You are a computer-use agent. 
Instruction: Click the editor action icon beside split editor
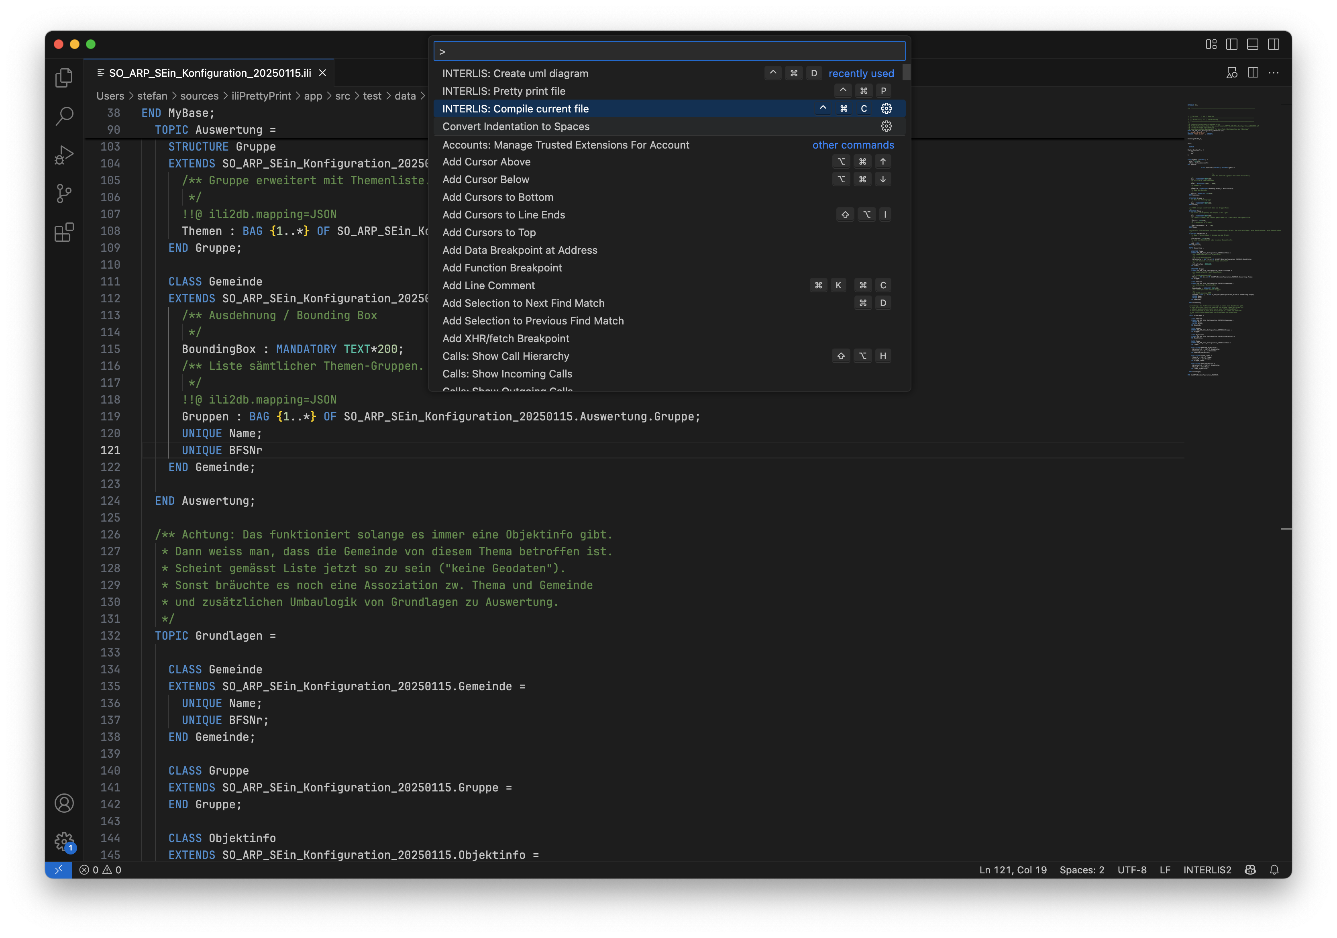[x=1231, y=73]
